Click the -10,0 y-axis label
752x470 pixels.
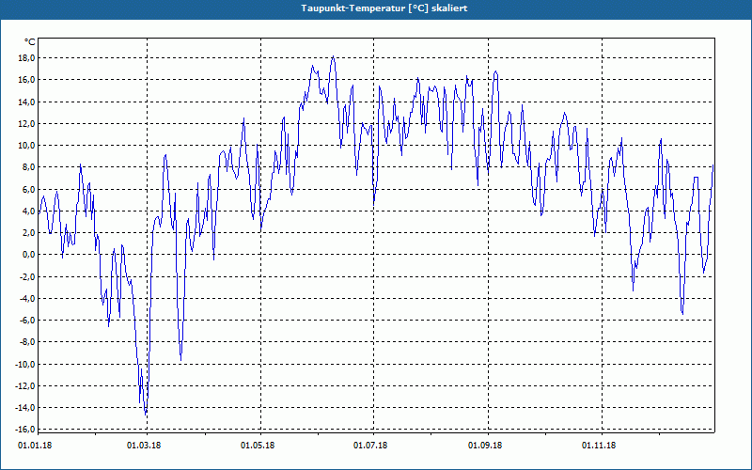click(25, 365)
